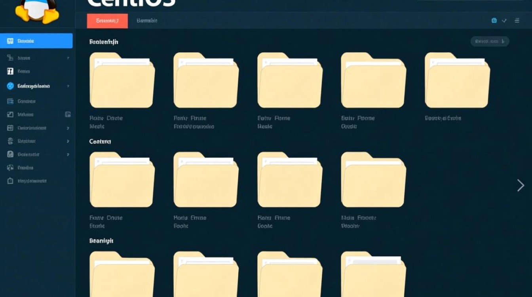Open the second folder in the top row
Viewport: 532px width, 297px height.
coord(206,80)
